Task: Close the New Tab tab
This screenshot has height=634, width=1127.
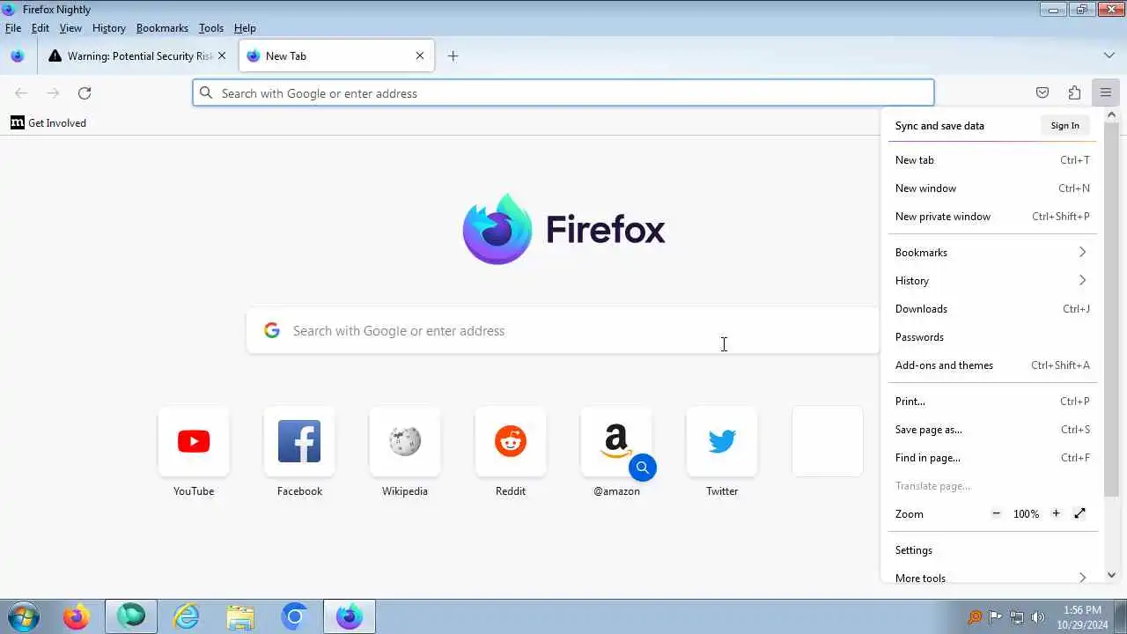Action: (x=420, y=55)
